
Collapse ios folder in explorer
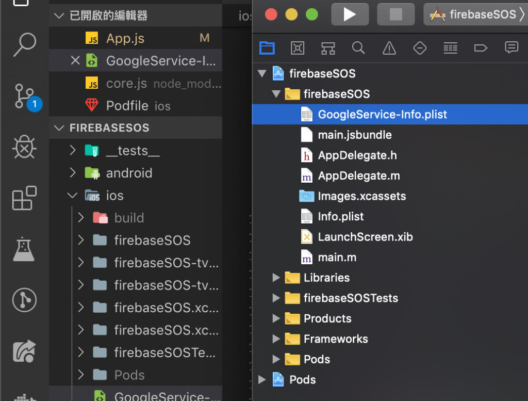(x=72, y=195)
